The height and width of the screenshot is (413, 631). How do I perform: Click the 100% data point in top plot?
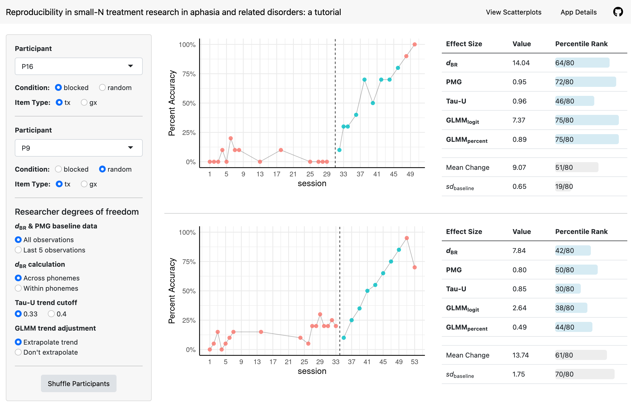[415, 45]
